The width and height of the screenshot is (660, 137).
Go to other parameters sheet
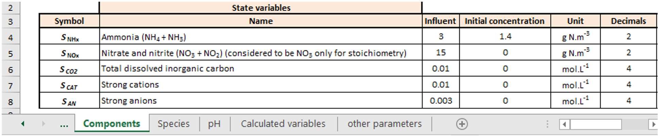pyautogui.click(x=384, y=124)
